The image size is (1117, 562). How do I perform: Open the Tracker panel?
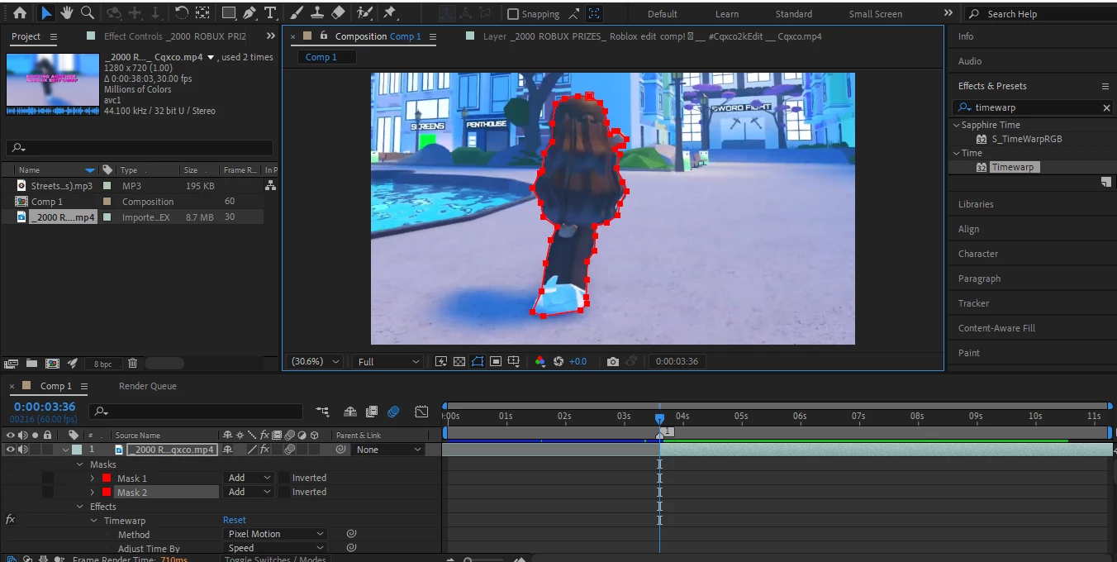pos(973,303)
